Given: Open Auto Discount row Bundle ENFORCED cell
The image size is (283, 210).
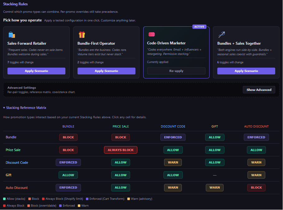Looking at the screenshot, I should tap(68, 188).
